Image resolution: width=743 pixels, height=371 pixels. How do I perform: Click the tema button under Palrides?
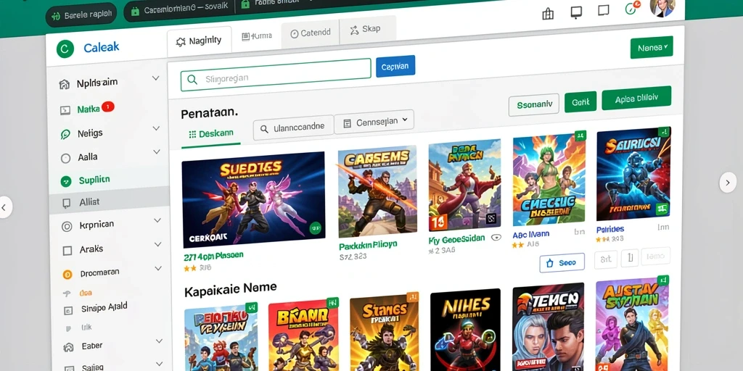tap(655, 256)
